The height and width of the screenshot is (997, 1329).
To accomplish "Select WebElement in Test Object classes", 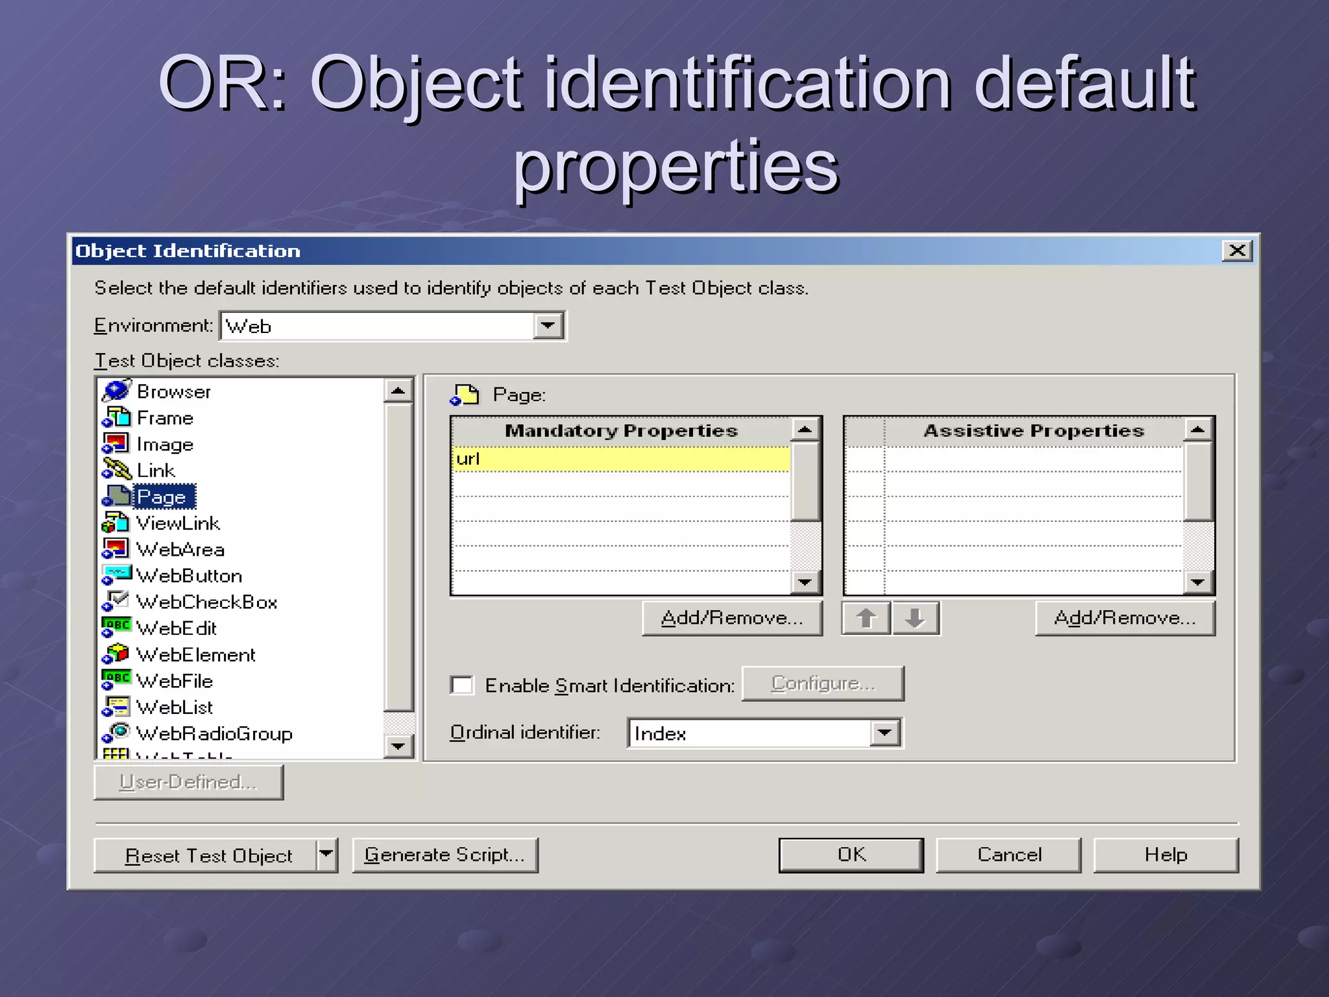I will 195,655.
